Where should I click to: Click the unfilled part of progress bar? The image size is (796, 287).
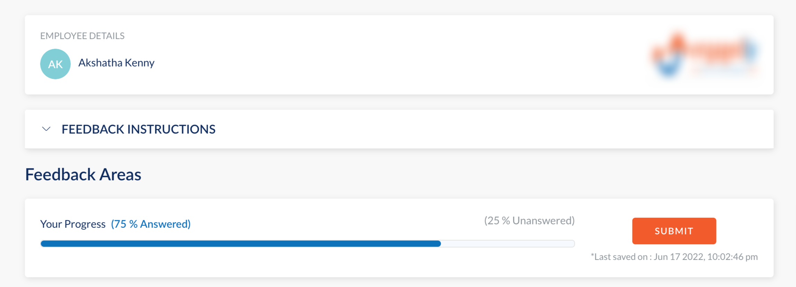pos(508,244)
